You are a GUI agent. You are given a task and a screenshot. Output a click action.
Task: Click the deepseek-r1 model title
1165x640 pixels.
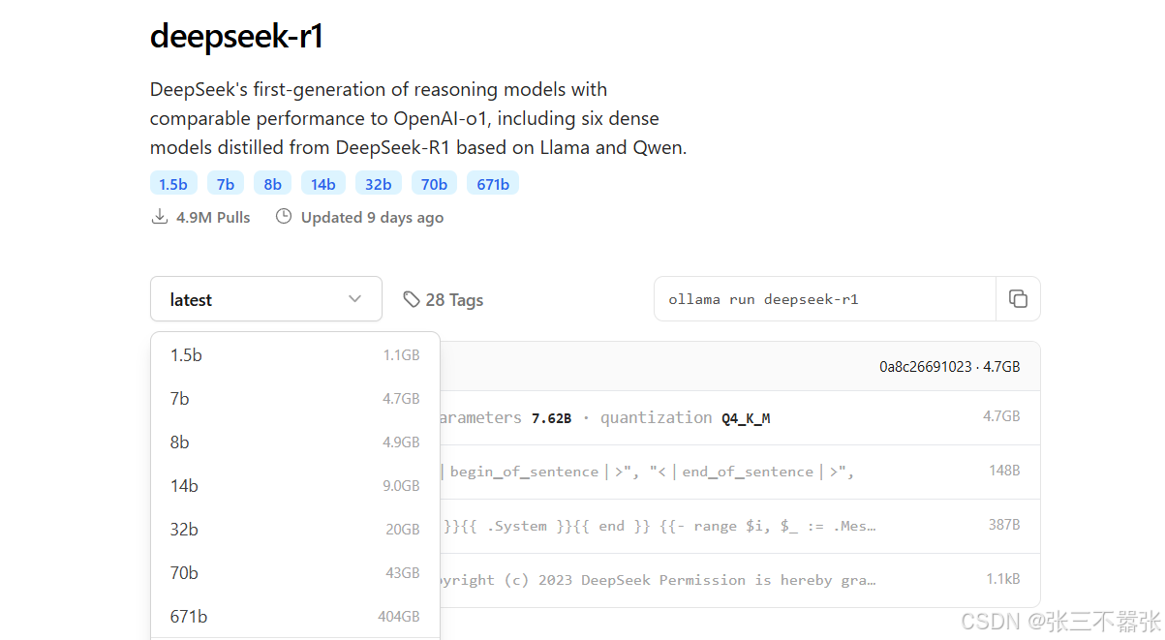[x=235, y=36]
